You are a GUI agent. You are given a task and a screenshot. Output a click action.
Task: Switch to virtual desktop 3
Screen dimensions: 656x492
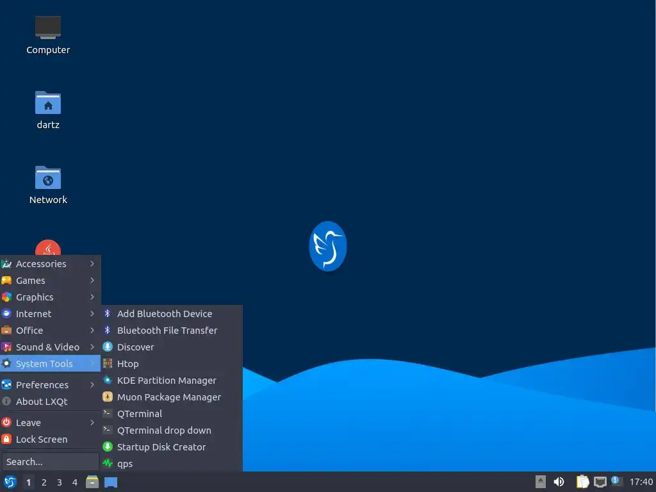click(60, 482)
